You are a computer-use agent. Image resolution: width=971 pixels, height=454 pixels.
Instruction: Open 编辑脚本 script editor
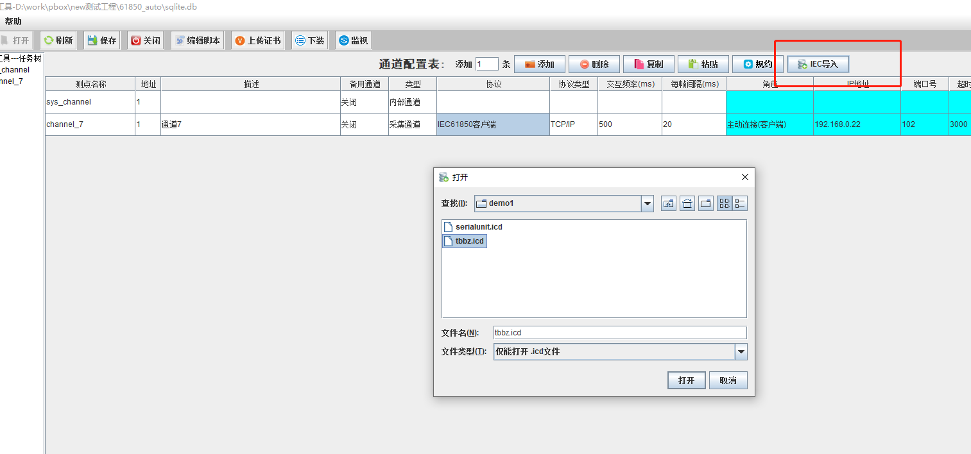[x=198, y=40]
